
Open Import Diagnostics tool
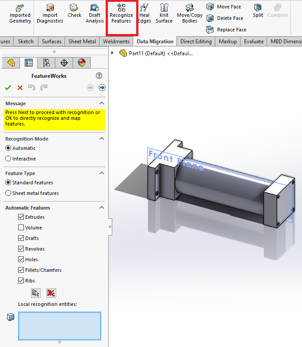50,13
